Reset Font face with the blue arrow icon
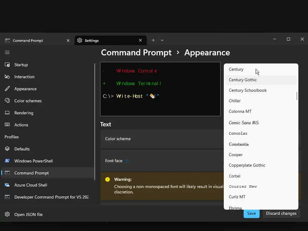The height and width of the screenshot is (231, 308). click(127, 161)
